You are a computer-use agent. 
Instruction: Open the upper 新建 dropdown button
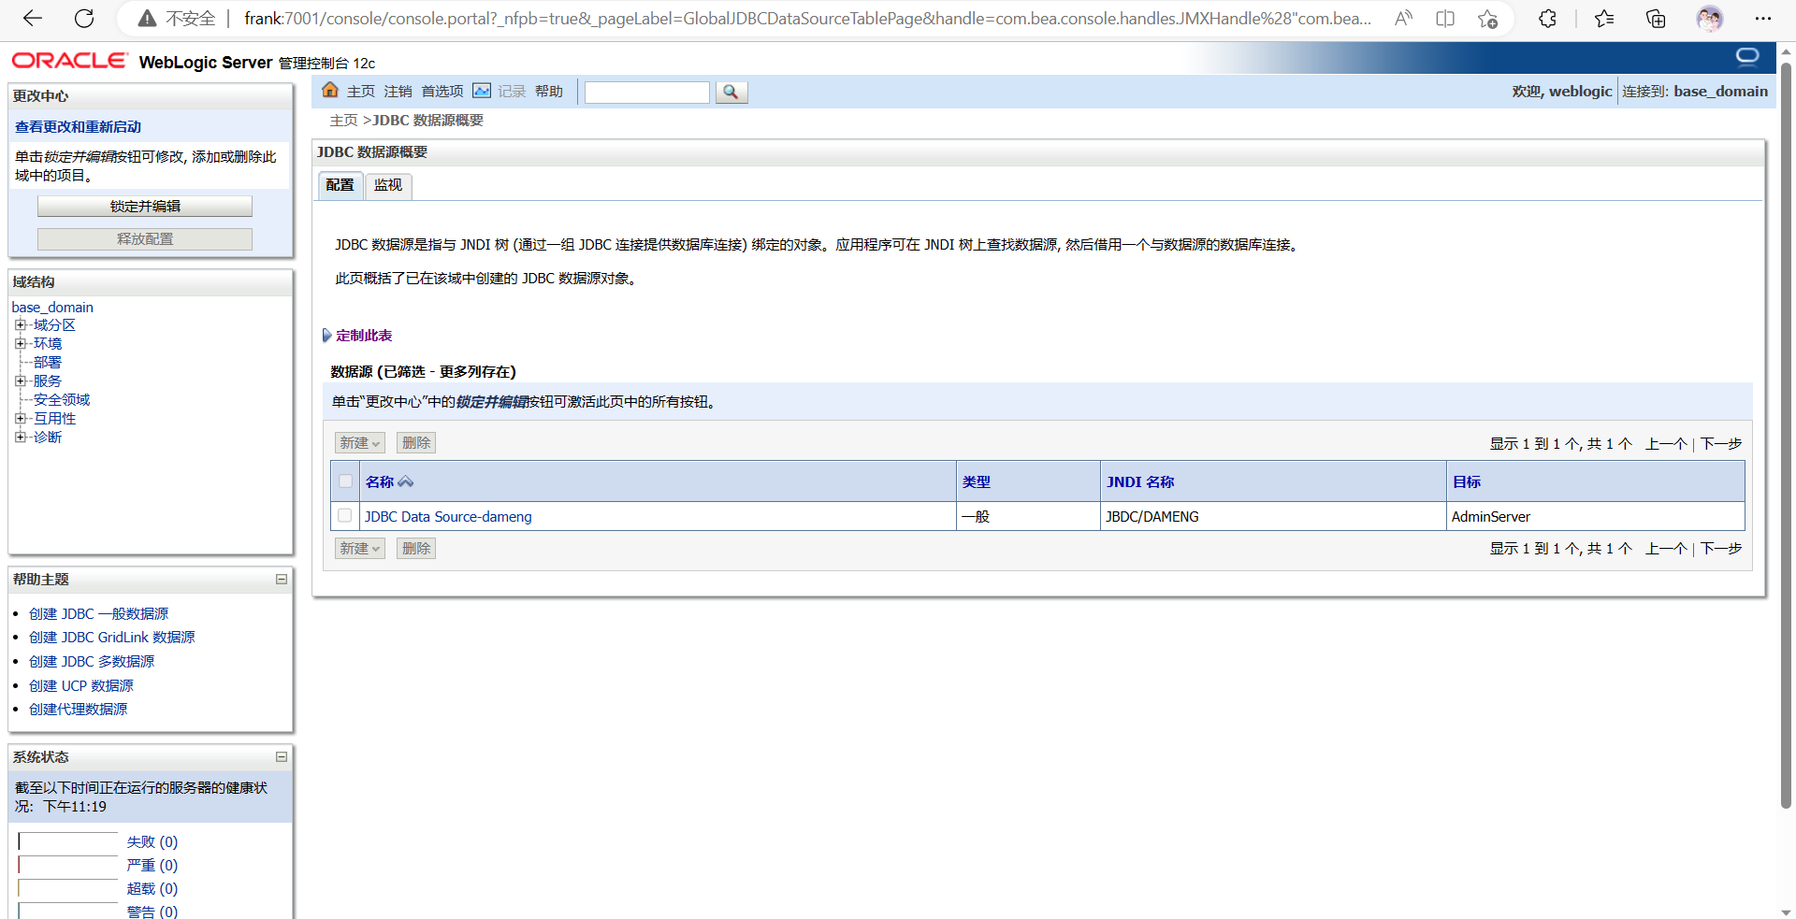(360, 443)
